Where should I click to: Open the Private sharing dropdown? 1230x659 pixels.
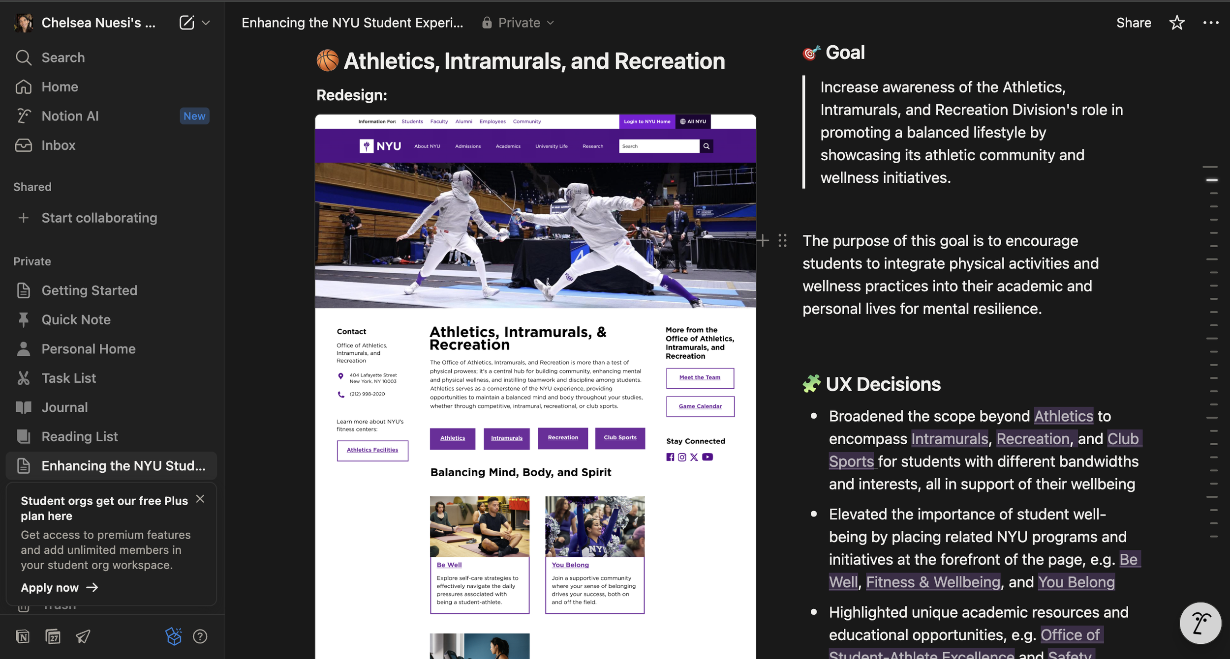[518, 23]
